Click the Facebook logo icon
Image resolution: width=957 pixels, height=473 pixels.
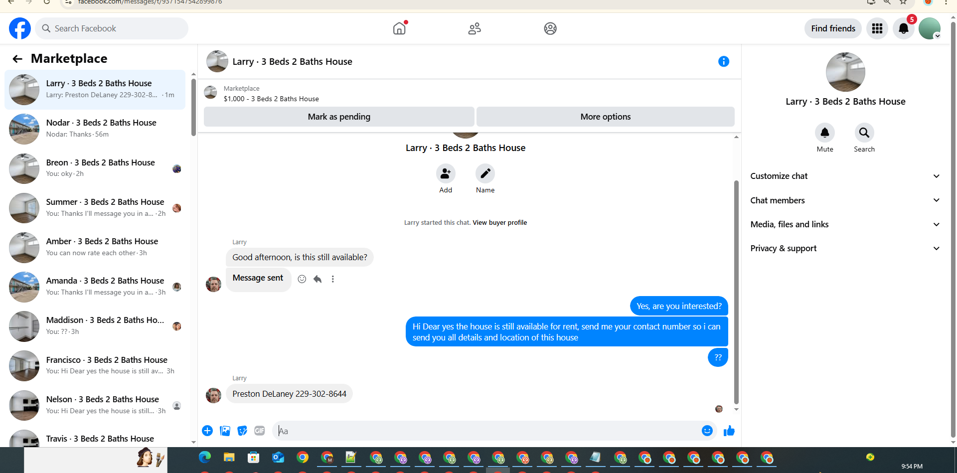[x=20, y=28]
